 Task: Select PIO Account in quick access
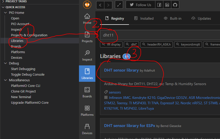[x=20, y=24]
